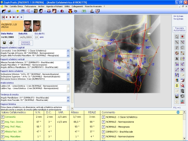The image size is (188, 141).
Task: Go to the previous record arrow
Action: (7, 17)
